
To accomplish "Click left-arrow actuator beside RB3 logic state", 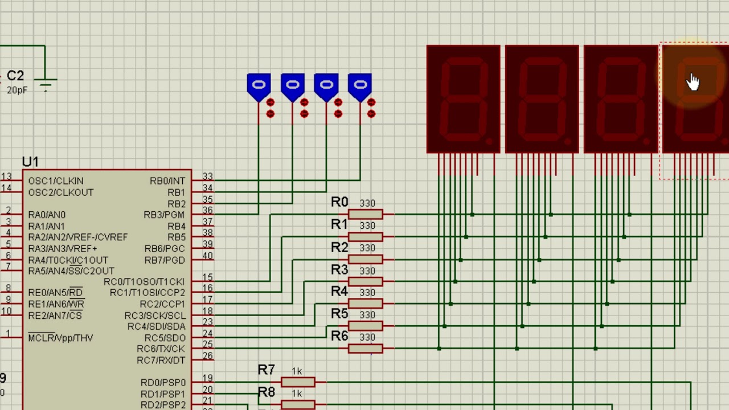I will point(270,114).
